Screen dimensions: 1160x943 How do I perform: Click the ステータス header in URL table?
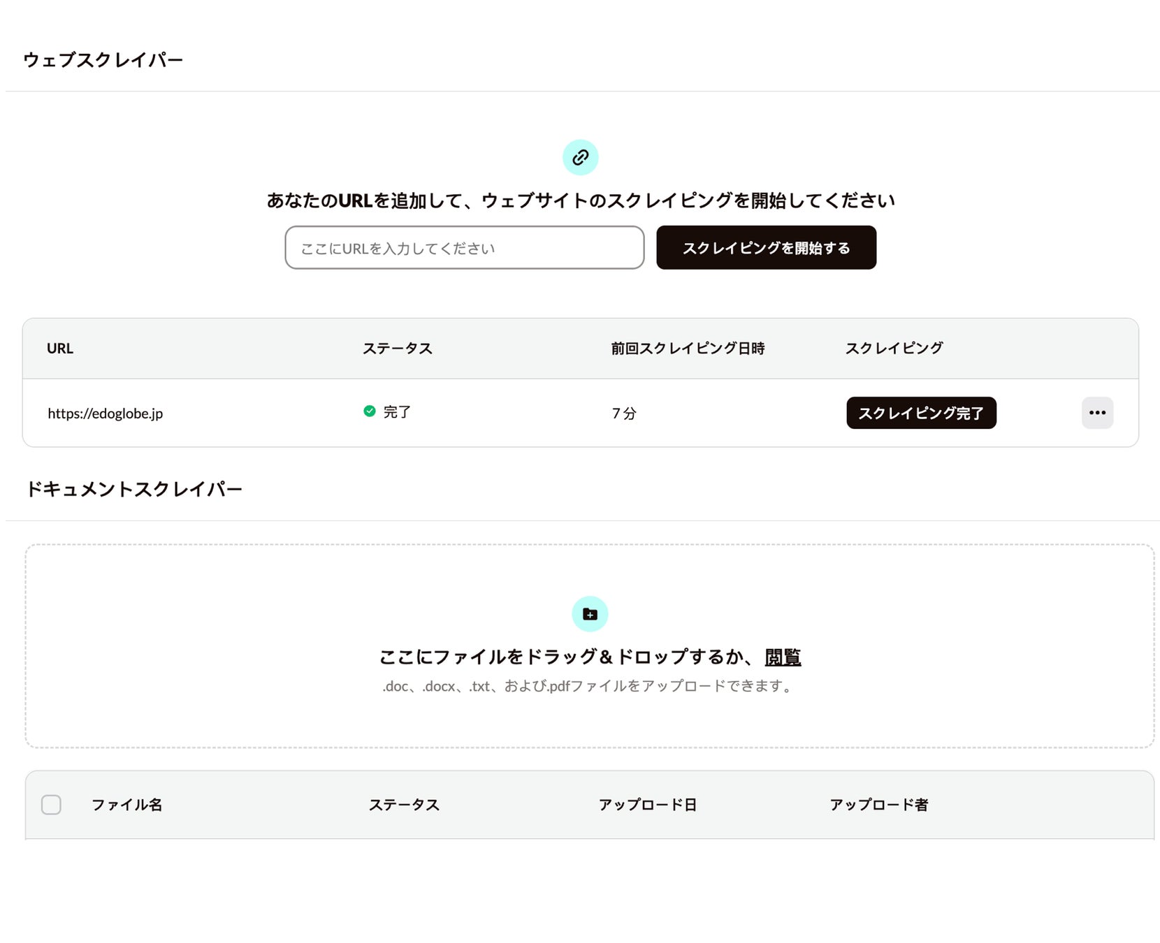(x=397, y=349)
